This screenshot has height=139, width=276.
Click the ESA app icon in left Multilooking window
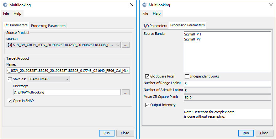tap(5, 5)
